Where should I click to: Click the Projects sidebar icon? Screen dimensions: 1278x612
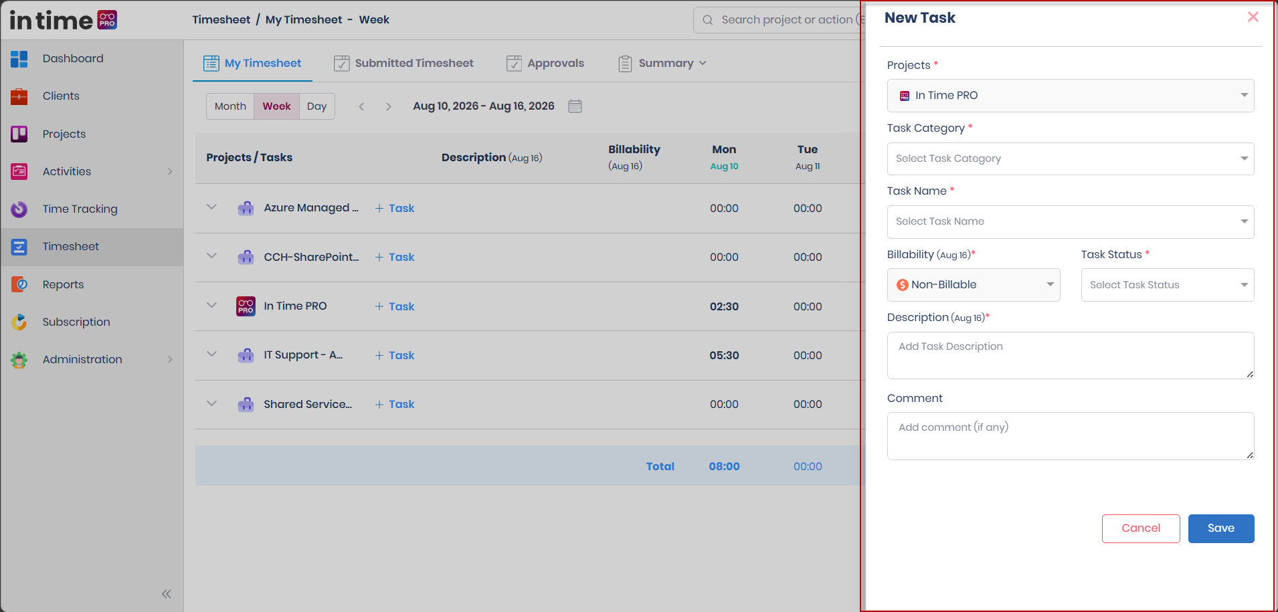tap(19, 134)
